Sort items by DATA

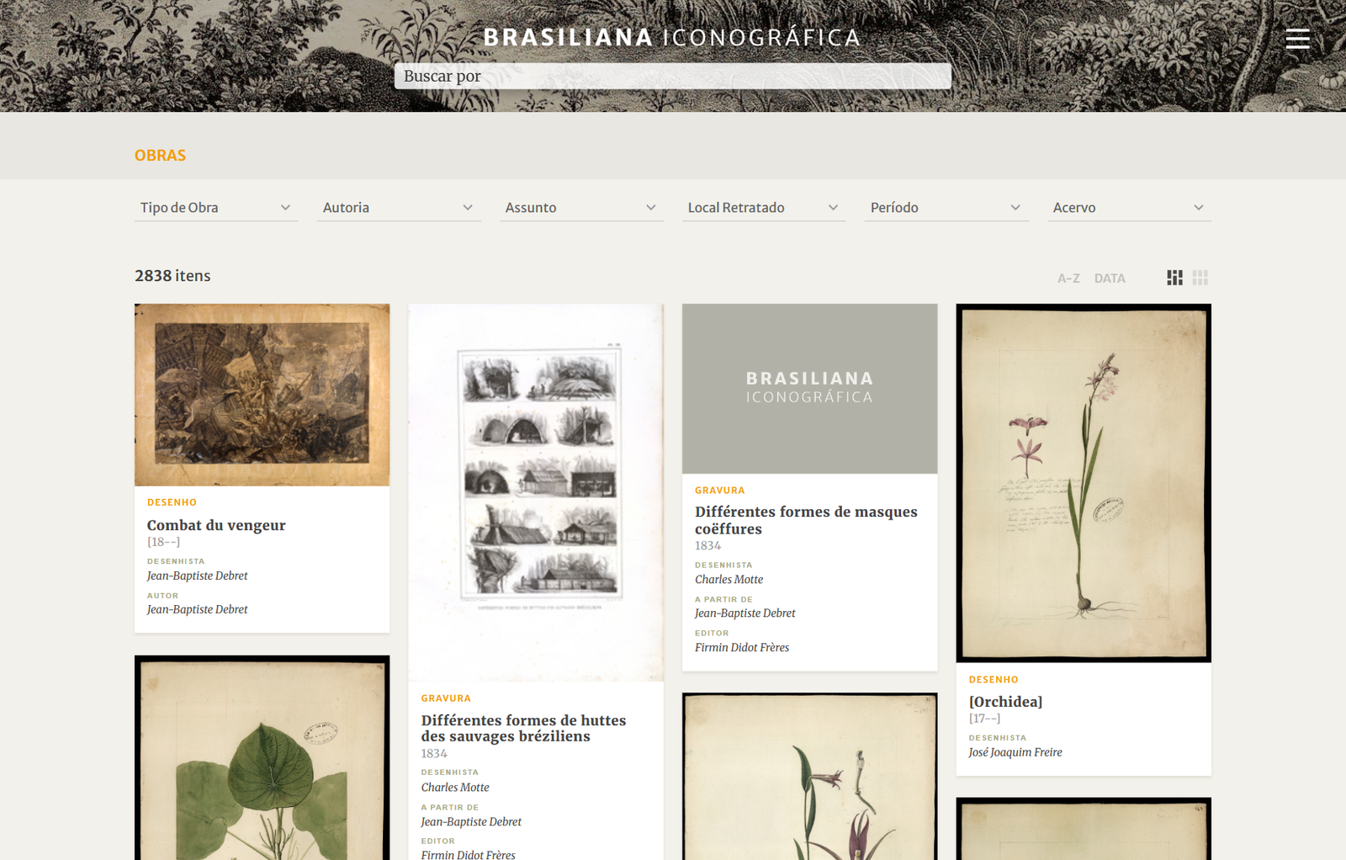[1110, 279]
